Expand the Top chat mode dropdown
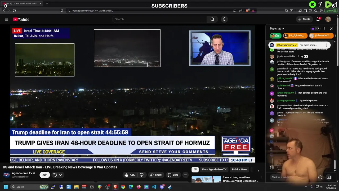The height and width of the screenshot is (191, 339). [x=277, y=29]
